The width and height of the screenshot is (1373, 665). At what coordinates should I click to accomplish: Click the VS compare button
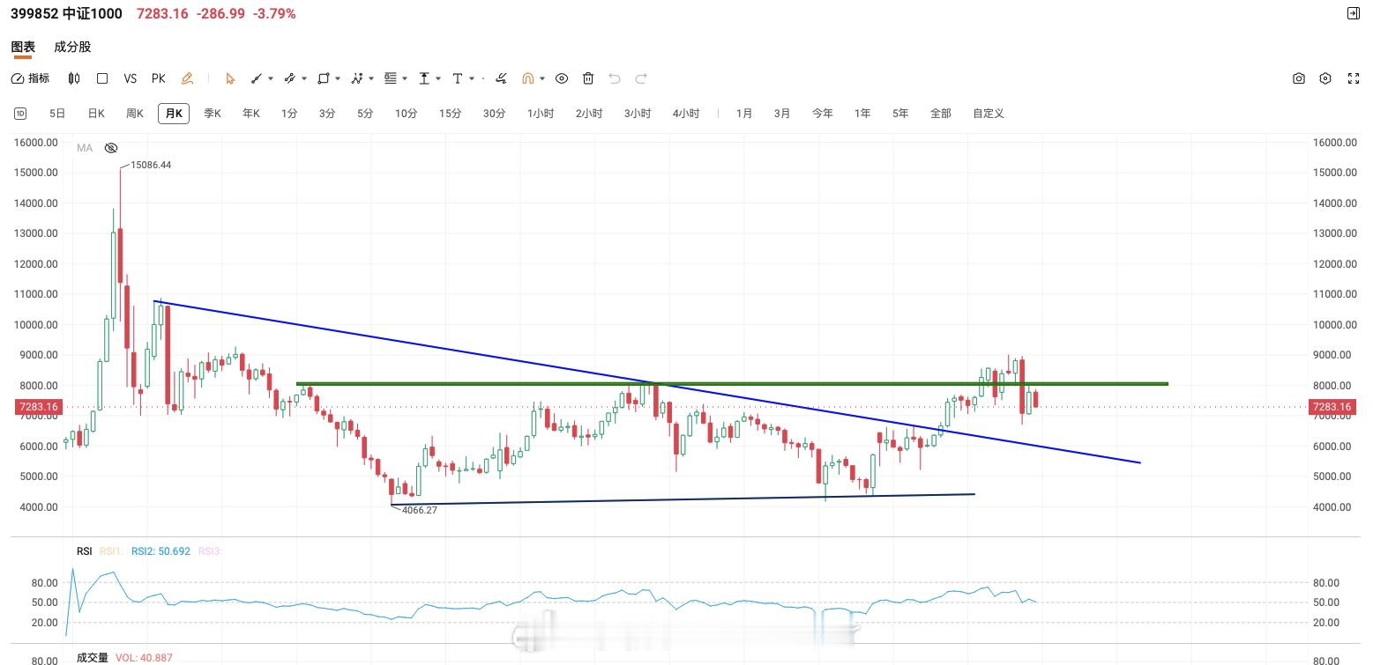coord(131,78)
